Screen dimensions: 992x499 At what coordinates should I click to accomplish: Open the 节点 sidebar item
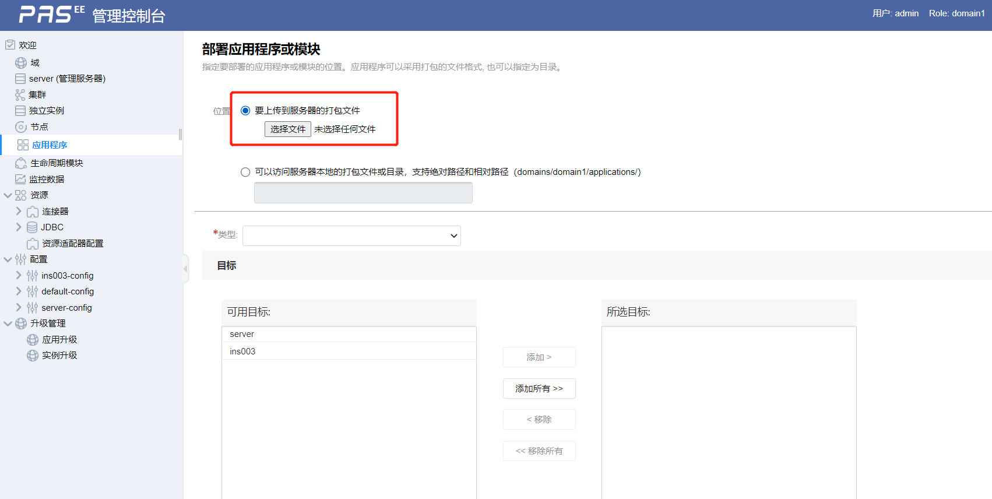point(39,127)
